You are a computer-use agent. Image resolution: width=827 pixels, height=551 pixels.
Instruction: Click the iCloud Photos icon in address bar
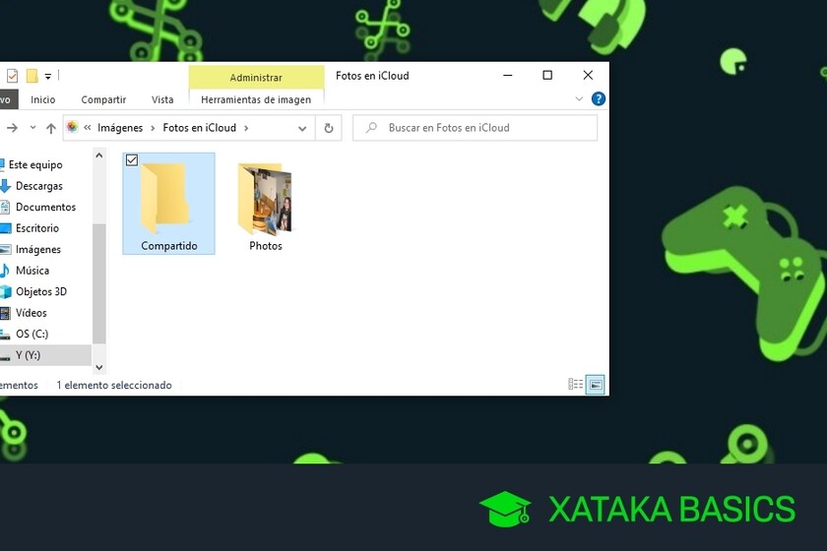[72, 127]
